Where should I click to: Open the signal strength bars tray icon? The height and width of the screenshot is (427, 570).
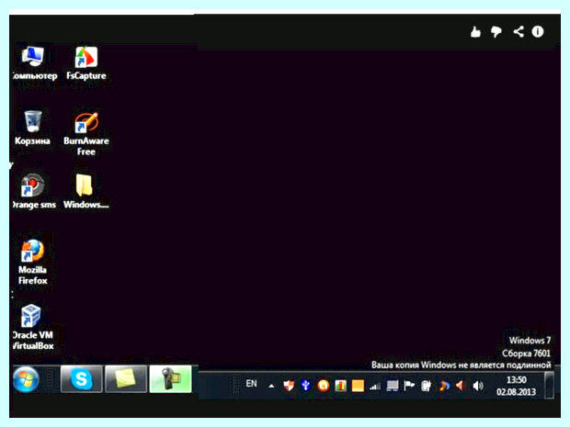coord(375,387)
